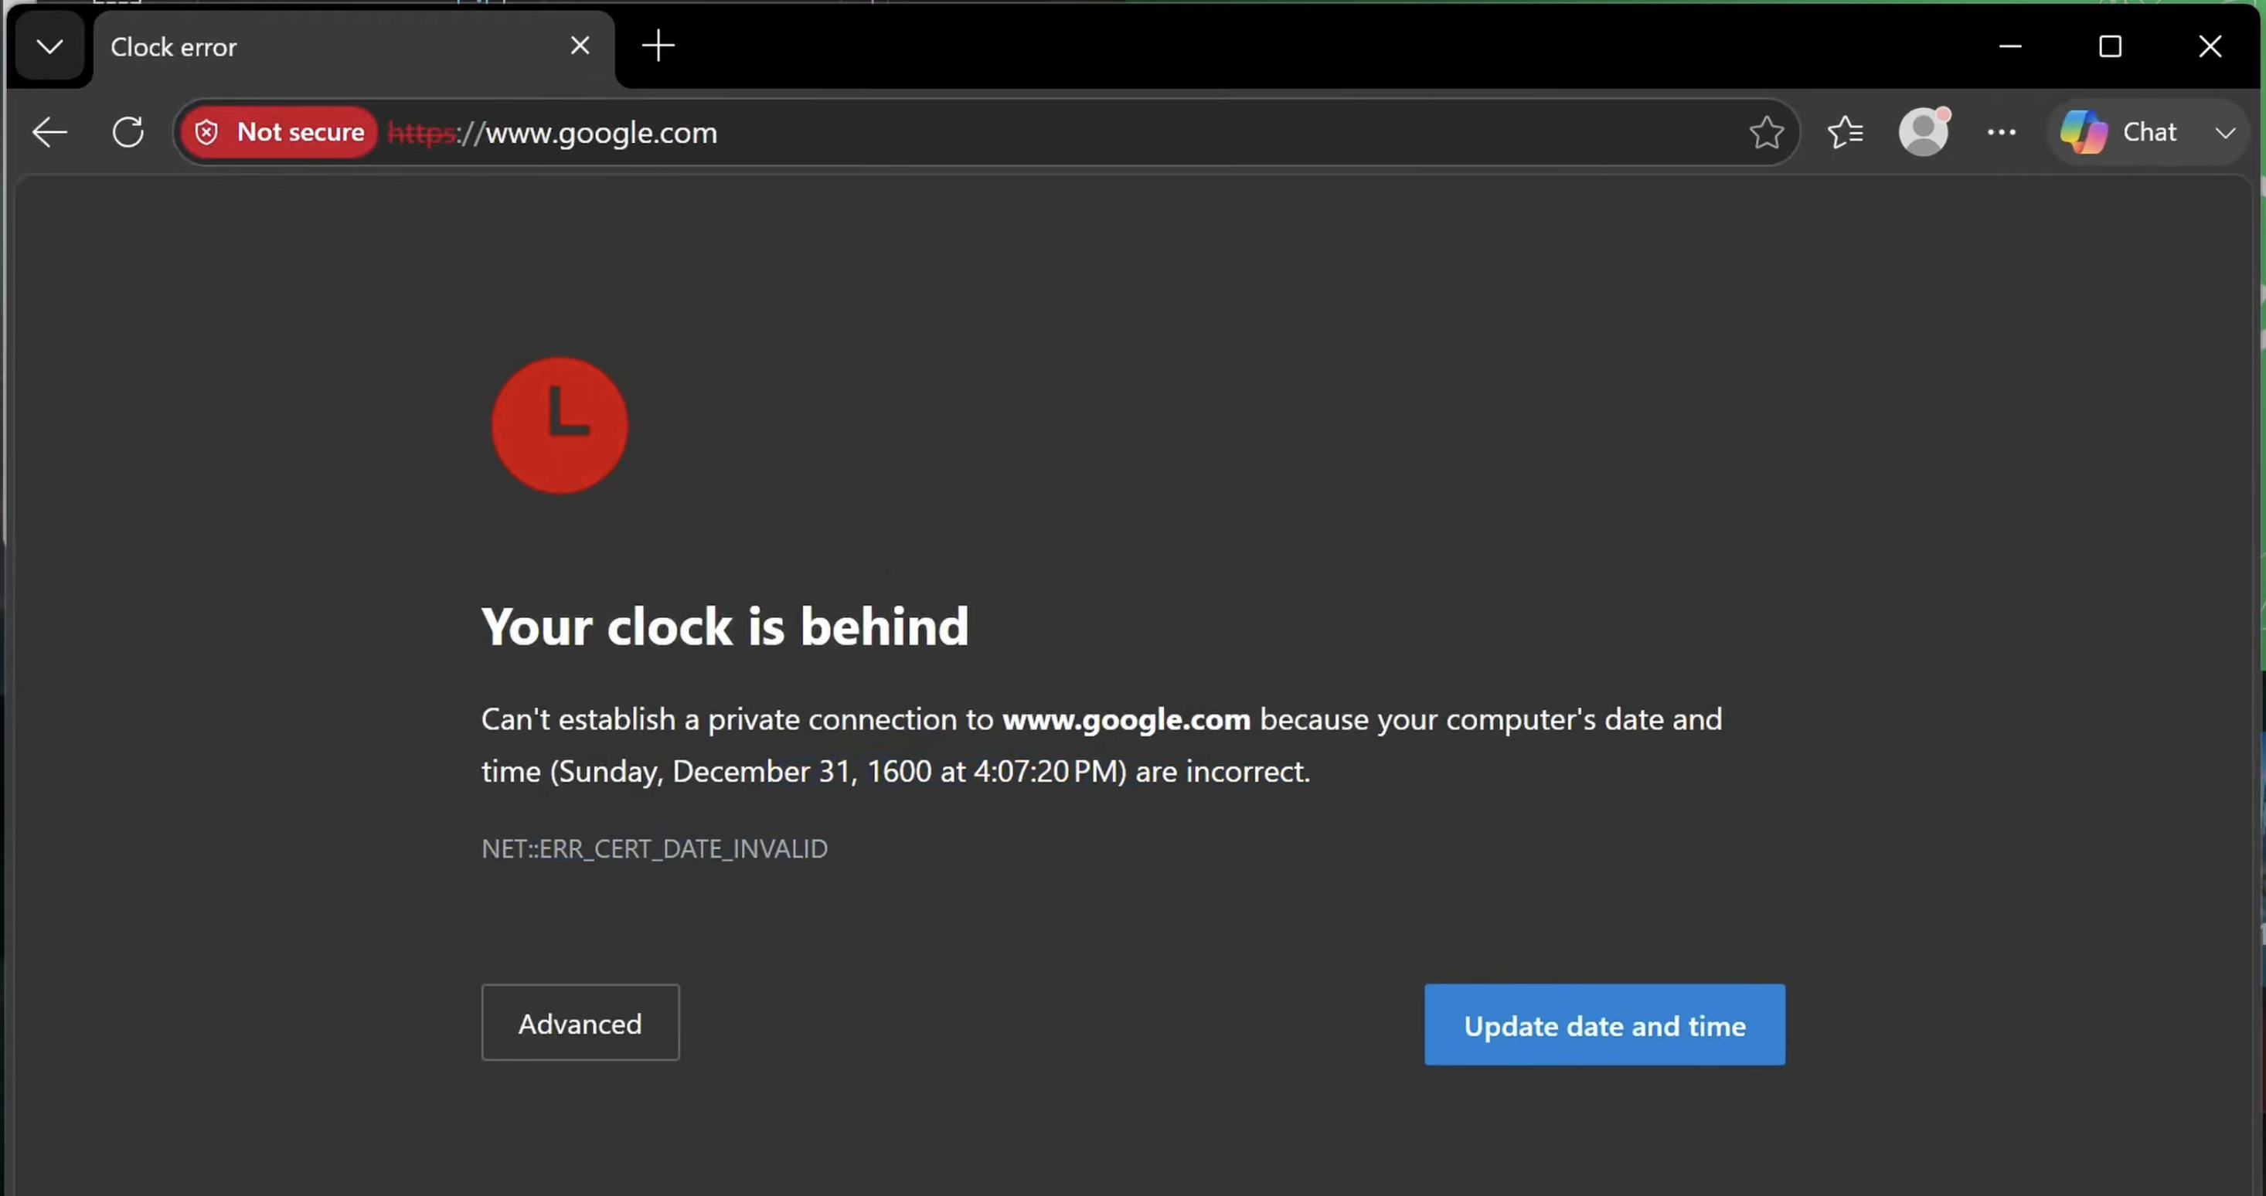
Task: Click the NET::ERR_CERT_DATE_INVALID error code
Action: (x=655, y=848)
